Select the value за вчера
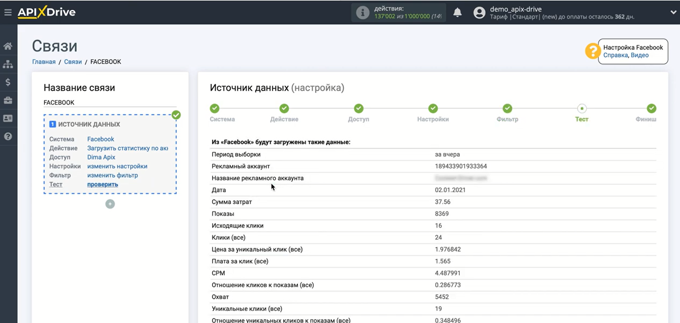Screen dimensions: 680x323 447,154
